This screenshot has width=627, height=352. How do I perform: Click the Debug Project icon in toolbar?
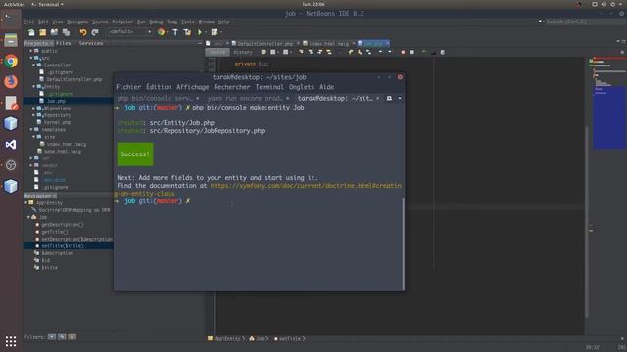pos(215,32)
